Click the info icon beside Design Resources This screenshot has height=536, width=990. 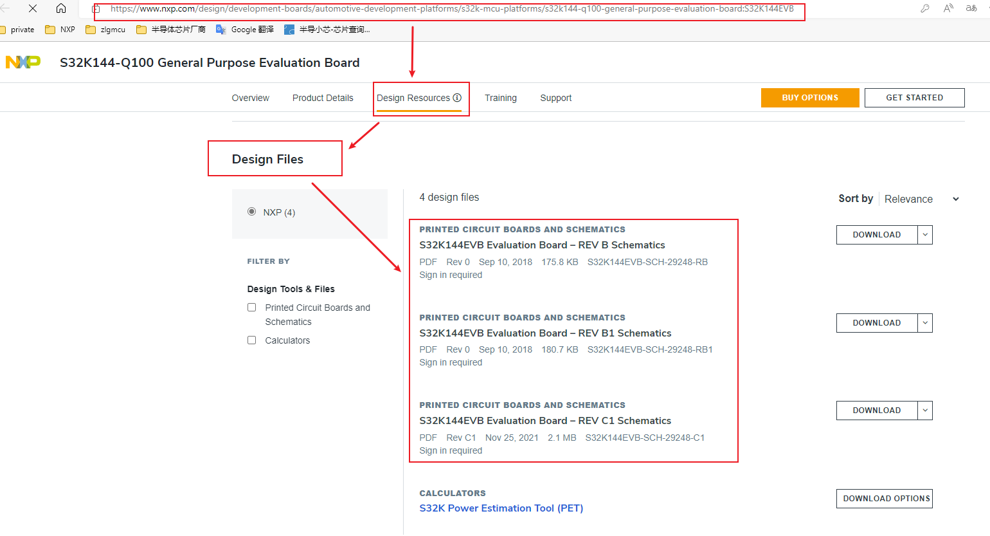tap(457, 98)
